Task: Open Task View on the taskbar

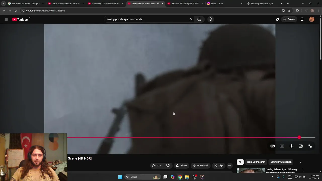Action: click(x=165, y=177)
